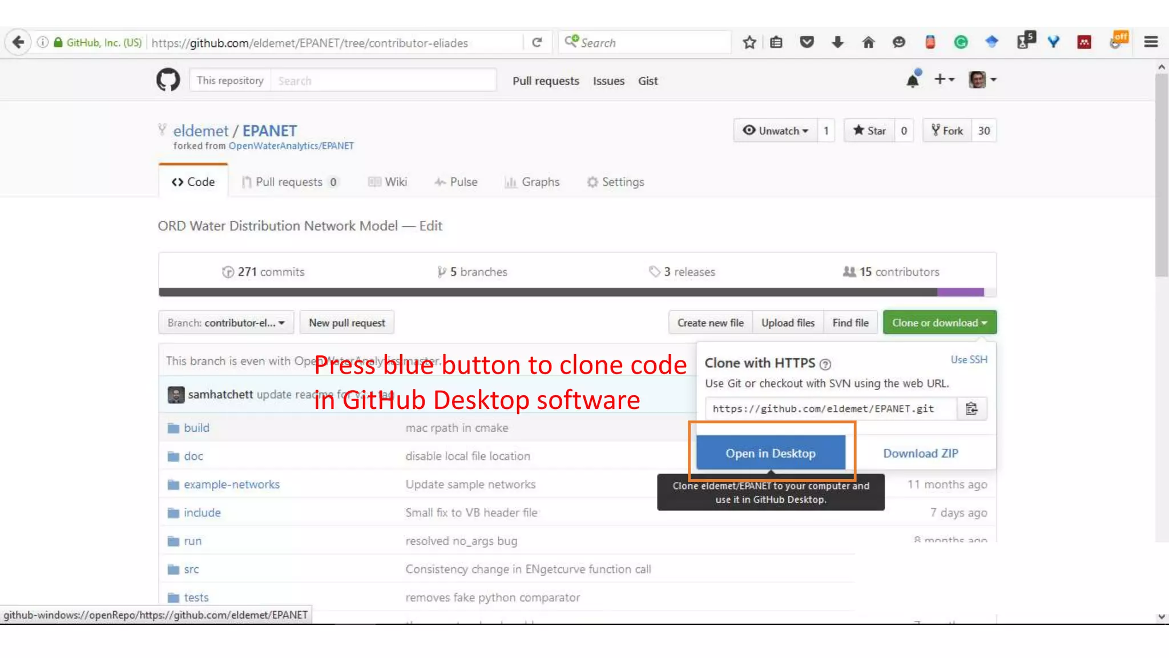Open the EPANET repository name link

point(269,131)
